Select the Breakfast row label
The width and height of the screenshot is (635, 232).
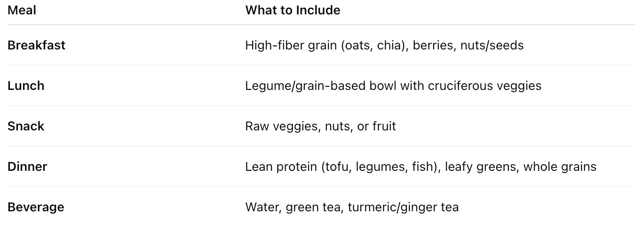click(x=36, y=45)
